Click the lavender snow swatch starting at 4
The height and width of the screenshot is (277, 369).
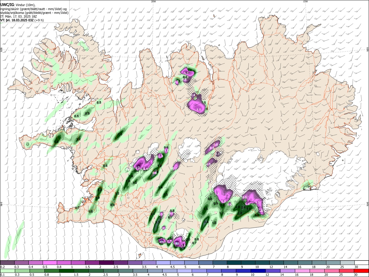[x=163, y=263]
